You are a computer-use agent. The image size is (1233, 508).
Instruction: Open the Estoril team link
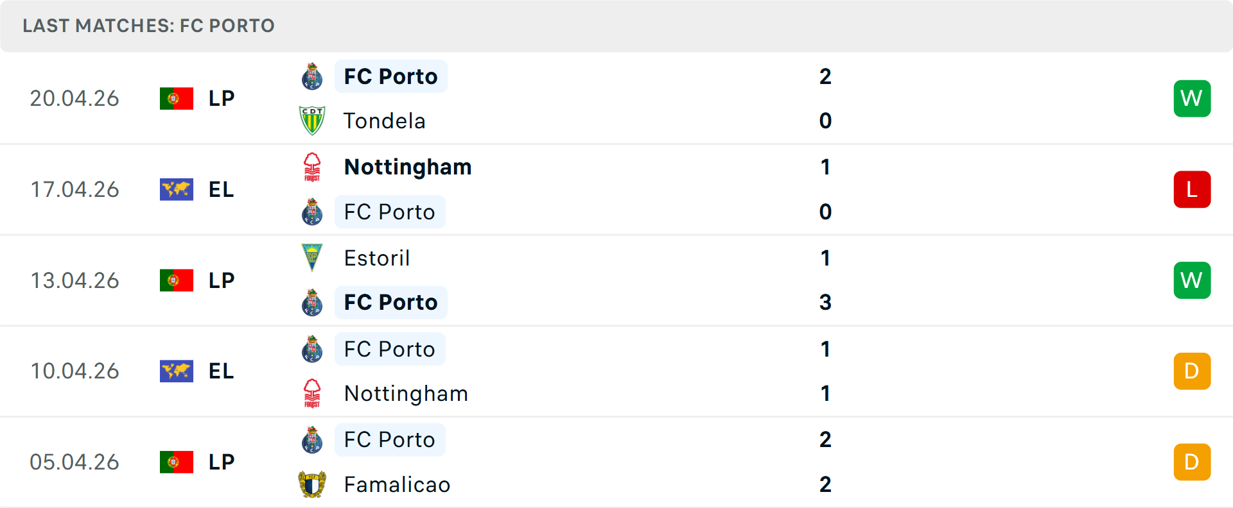click(x=377, y=258)
